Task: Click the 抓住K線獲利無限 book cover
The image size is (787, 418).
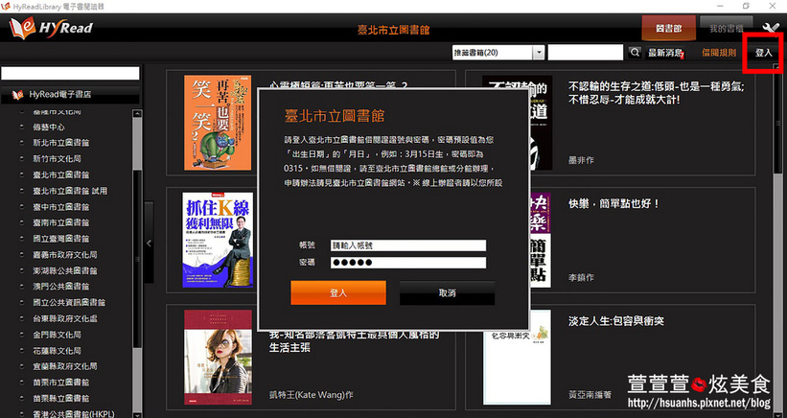Action: [218, 240]
